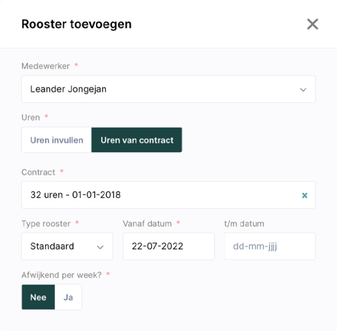
Task: Click the Type rooster label
Action: (x=46, y=224)
